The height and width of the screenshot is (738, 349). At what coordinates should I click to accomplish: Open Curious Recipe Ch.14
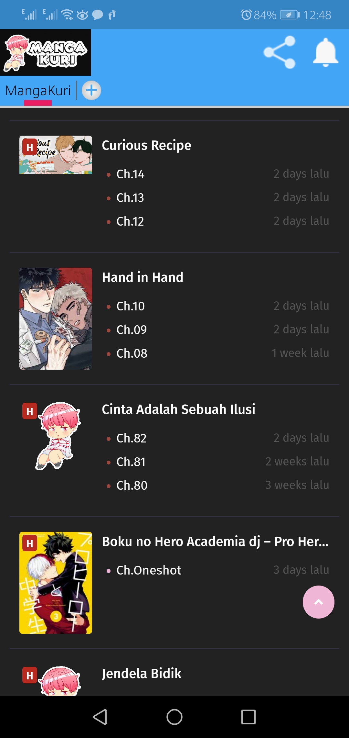[130, 174]
